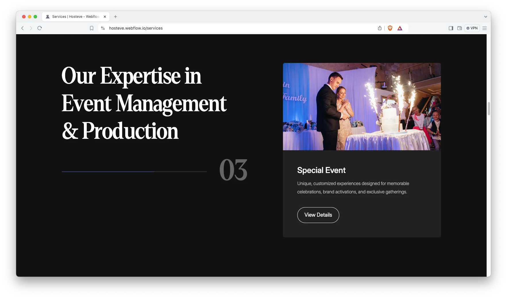The height and width of the screenshot is (298, 507).
Task: Reload the current page
Action: tap(40, 28)
